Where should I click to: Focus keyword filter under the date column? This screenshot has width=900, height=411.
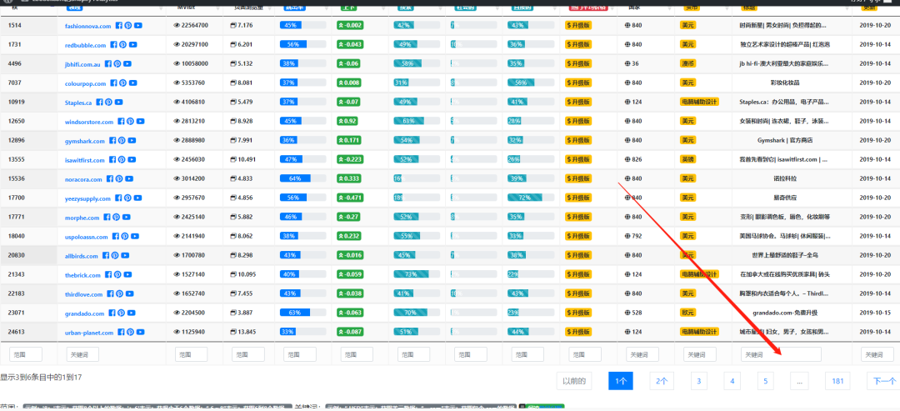tap(877, 355)
